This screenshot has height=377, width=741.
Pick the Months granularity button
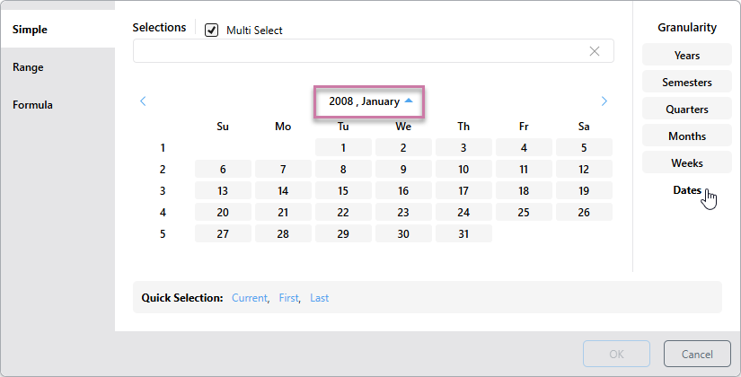point(686,136)
